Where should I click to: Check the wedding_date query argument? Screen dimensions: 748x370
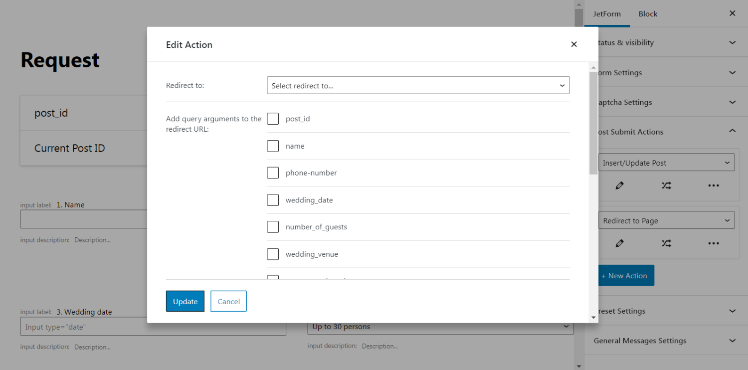click(x=273, y=199)
